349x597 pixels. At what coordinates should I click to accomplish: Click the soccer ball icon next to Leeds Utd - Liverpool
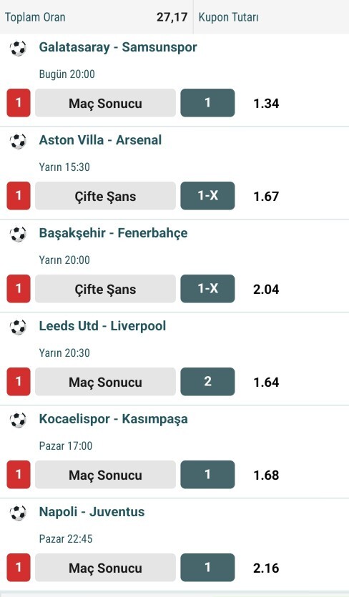(18, 327)
